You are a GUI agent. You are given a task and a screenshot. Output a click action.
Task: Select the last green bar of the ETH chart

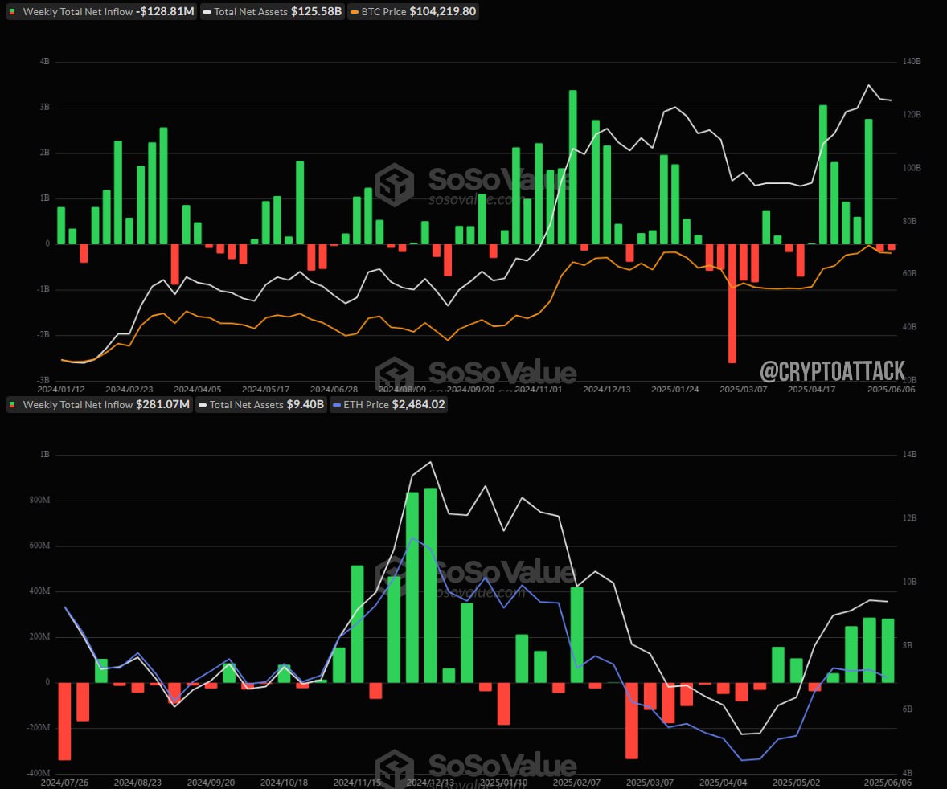click(888, 650)
